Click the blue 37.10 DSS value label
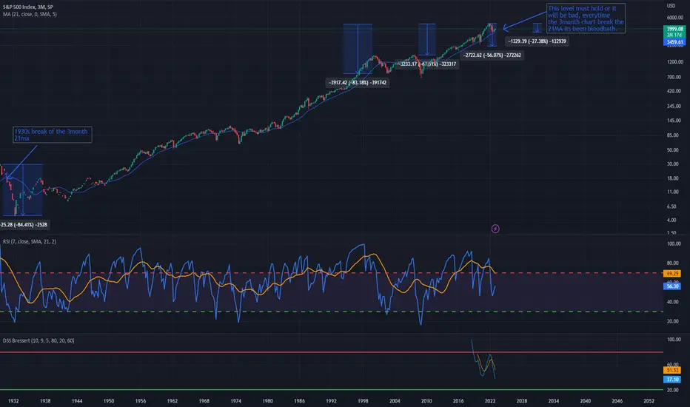Image resolution: width=690 pixels, height=407 pixels. 672,380
